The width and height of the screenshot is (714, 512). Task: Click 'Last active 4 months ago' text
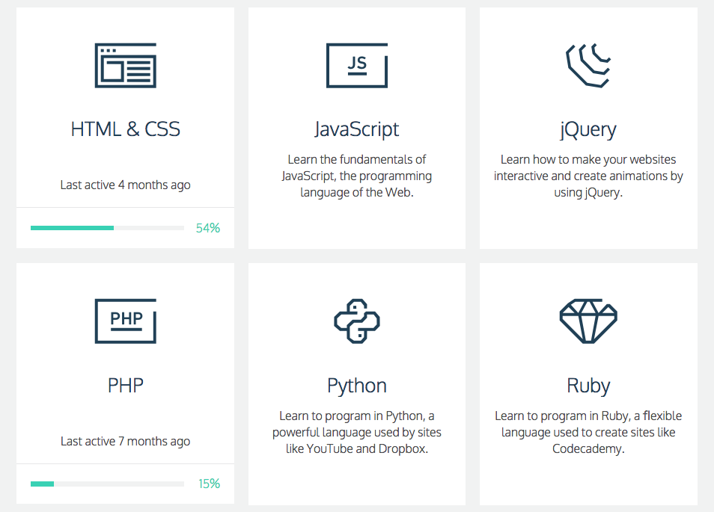coord(125,185)
